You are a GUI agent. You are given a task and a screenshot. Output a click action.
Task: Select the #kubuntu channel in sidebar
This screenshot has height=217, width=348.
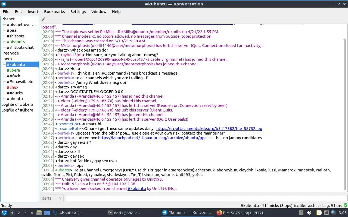[22, 65]
